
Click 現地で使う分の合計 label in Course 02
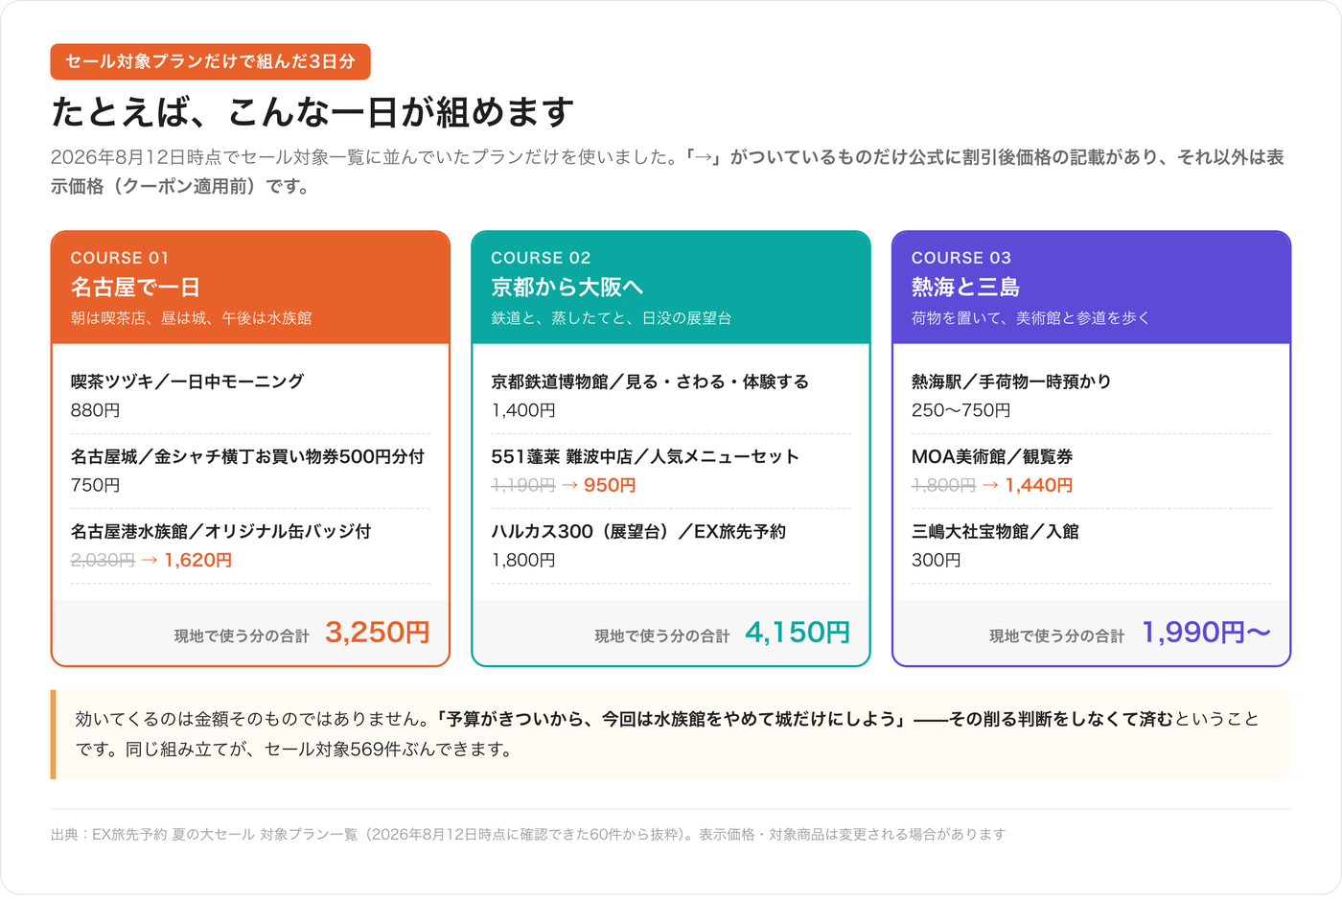[662, 635]
